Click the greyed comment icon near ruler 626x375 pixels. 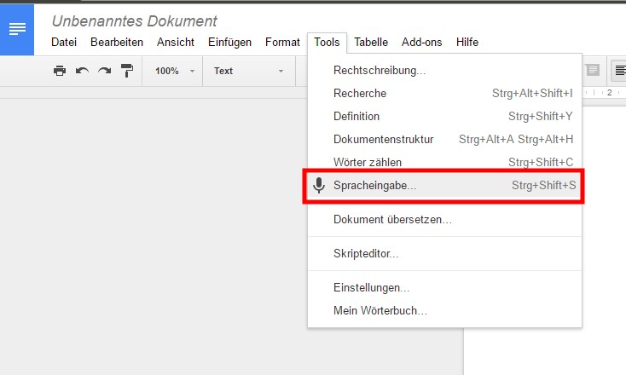point(593,70)
